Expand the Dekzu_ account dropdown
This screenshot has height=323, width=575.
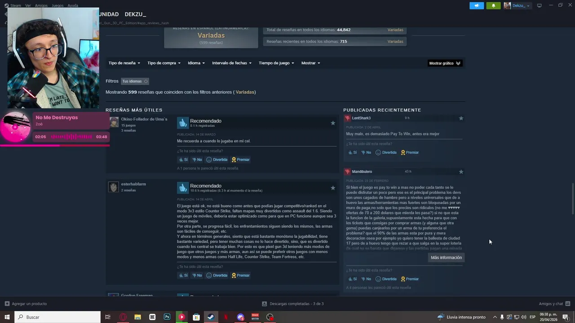[x=517, y=5]
